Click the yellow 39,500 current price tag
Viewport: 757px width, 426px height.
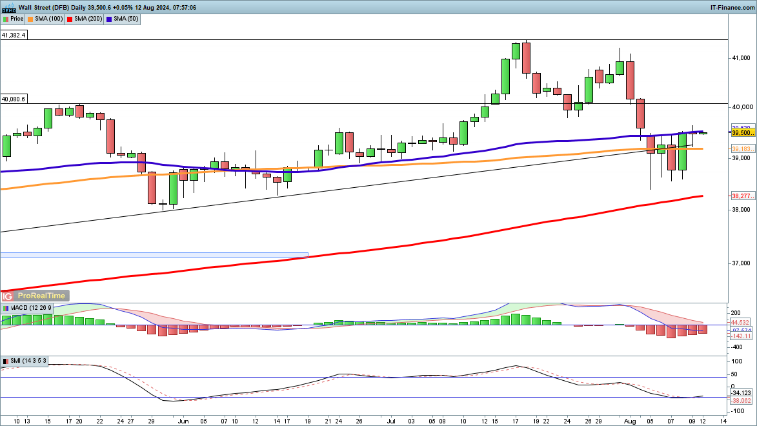[x=740, y=132]
